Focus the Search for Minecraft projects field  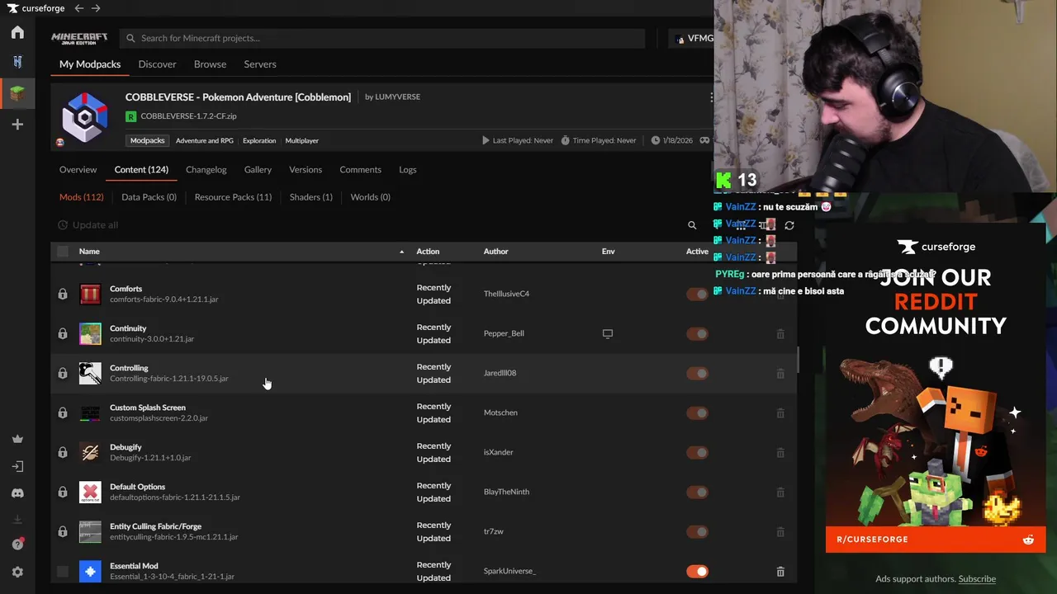(382, 38)
